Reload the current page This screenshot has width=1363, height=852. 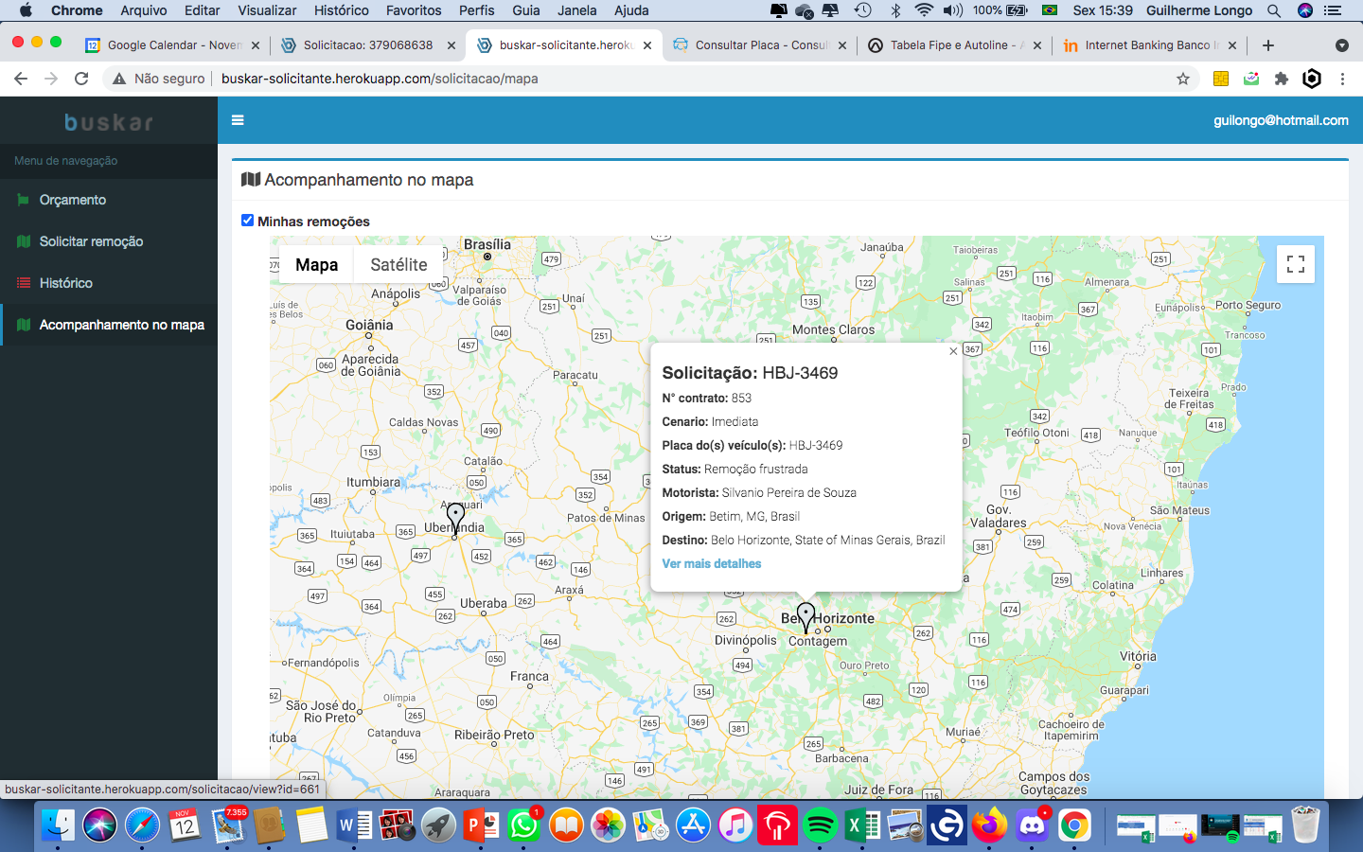click(81, 79)
